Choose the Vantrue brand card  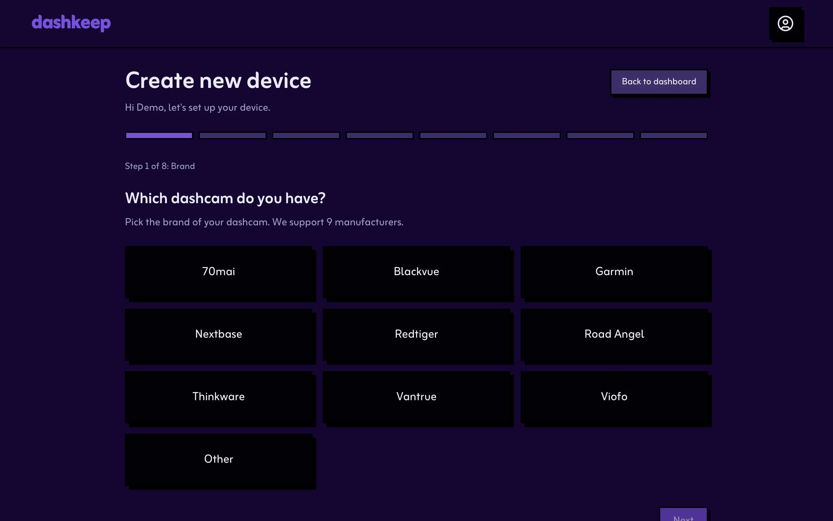click(416, 397)
